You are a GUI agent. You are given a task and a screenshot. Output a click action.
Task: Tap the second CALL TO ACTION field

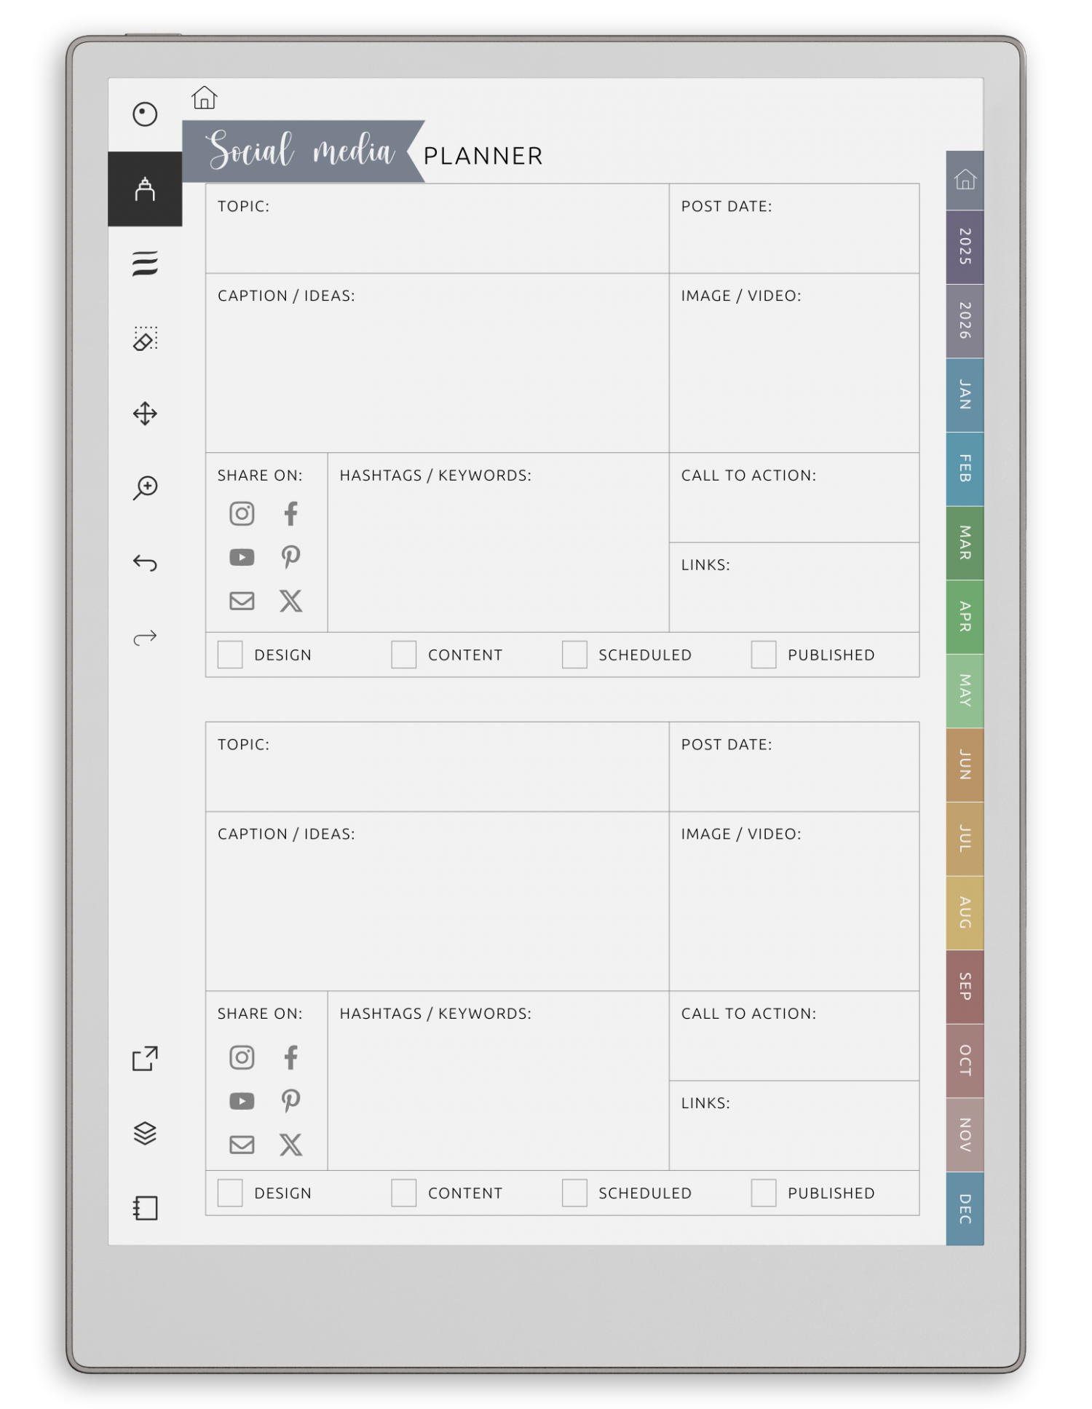pyautogui.click(x=794, y=1036)
